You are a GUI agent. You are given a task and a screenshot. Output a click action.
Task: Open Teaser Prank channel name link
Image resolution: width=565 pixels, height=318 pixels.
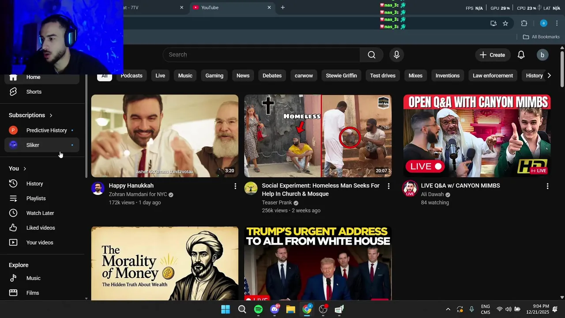(277, 203)
